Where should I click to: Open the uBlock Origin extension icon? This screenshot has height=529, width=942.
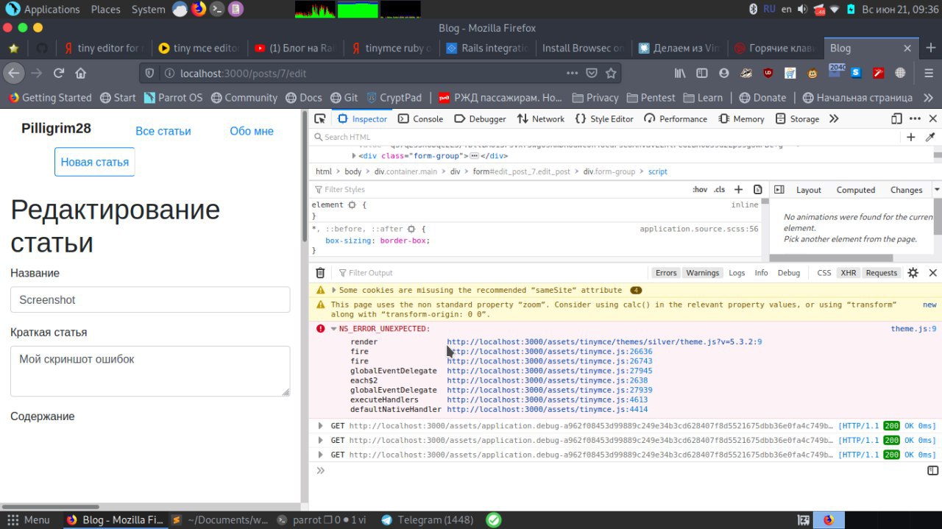tap(768, 73)
